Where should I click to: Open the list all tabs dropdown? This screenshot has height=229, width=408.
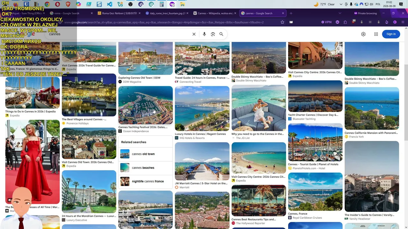click(x=340, y=13)
